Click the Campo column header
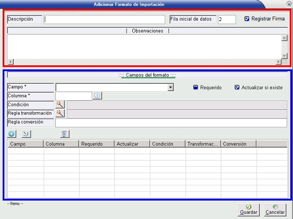This screenshot has height=219, width=293. click(26, 144)
